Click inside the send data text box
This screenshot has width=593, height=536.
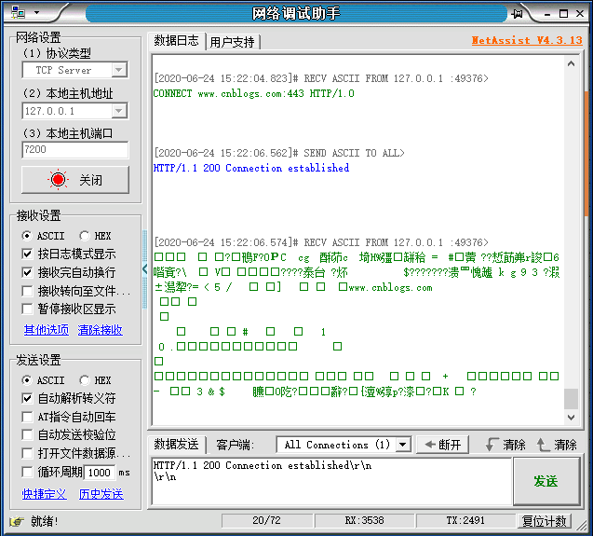click(331, 481)
